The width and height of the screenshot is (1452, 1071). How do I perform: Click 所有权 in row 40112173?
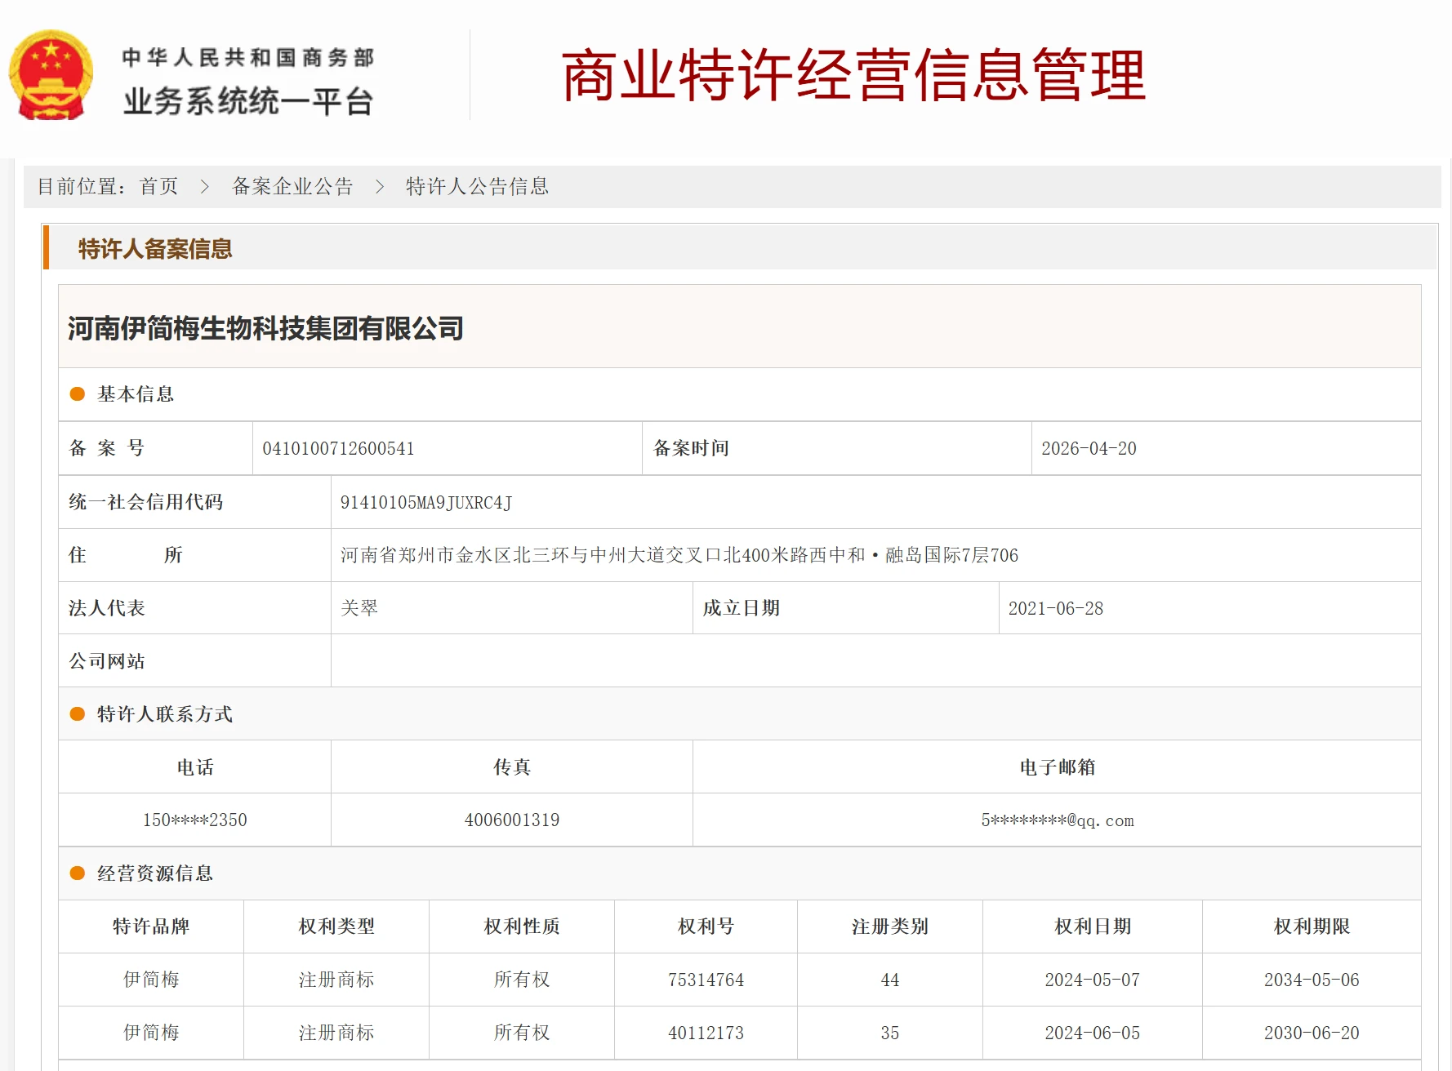(x=522, y=1033)
